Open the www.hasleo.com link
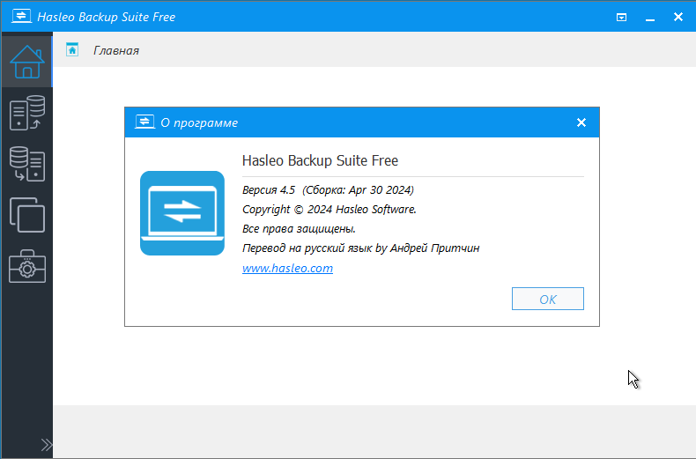The height and width of the screenshot is (459, 696). (x=287, y=268)
